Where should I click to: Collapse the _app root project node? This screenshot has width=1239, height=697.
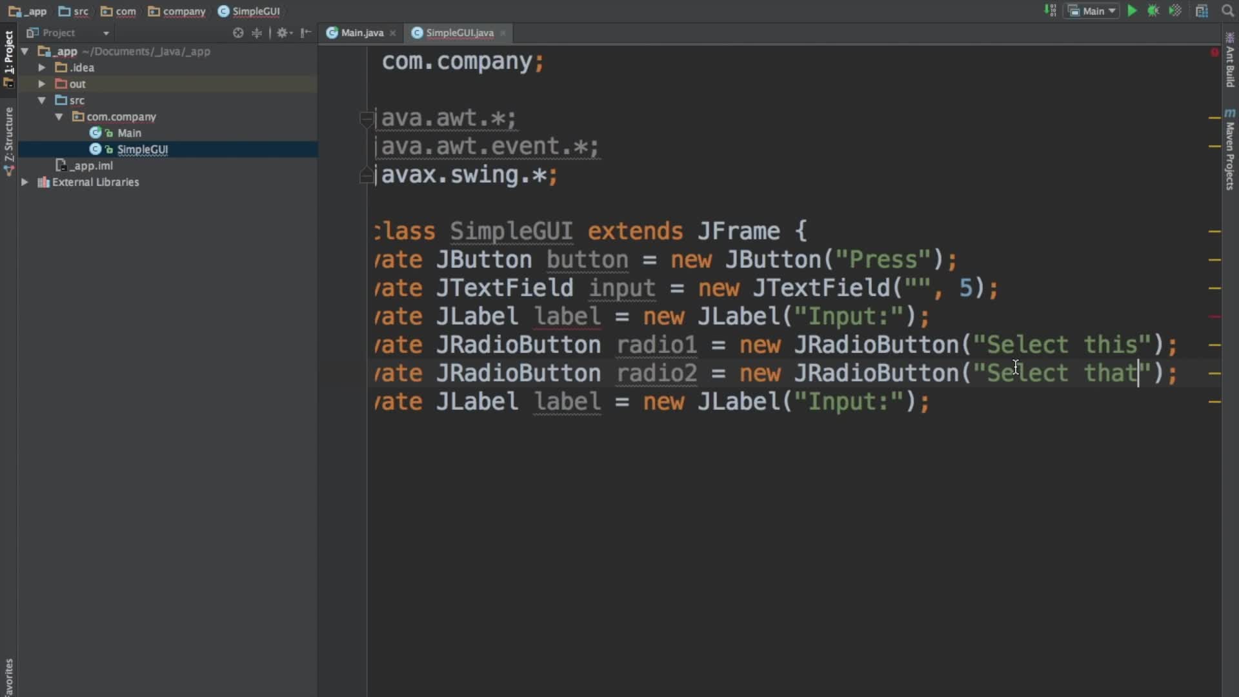[25, 51]
